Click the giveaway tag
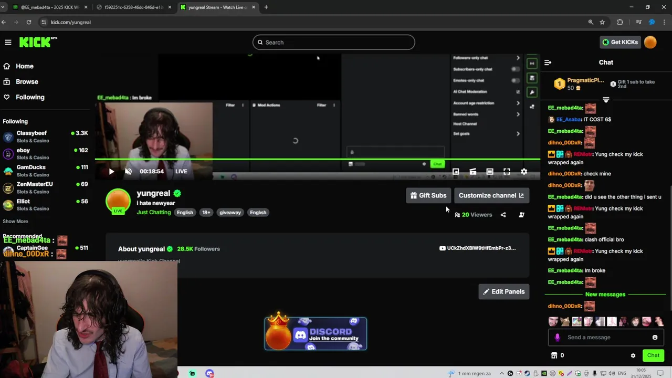The image size is (672, 378). click(x=230, y=213)
